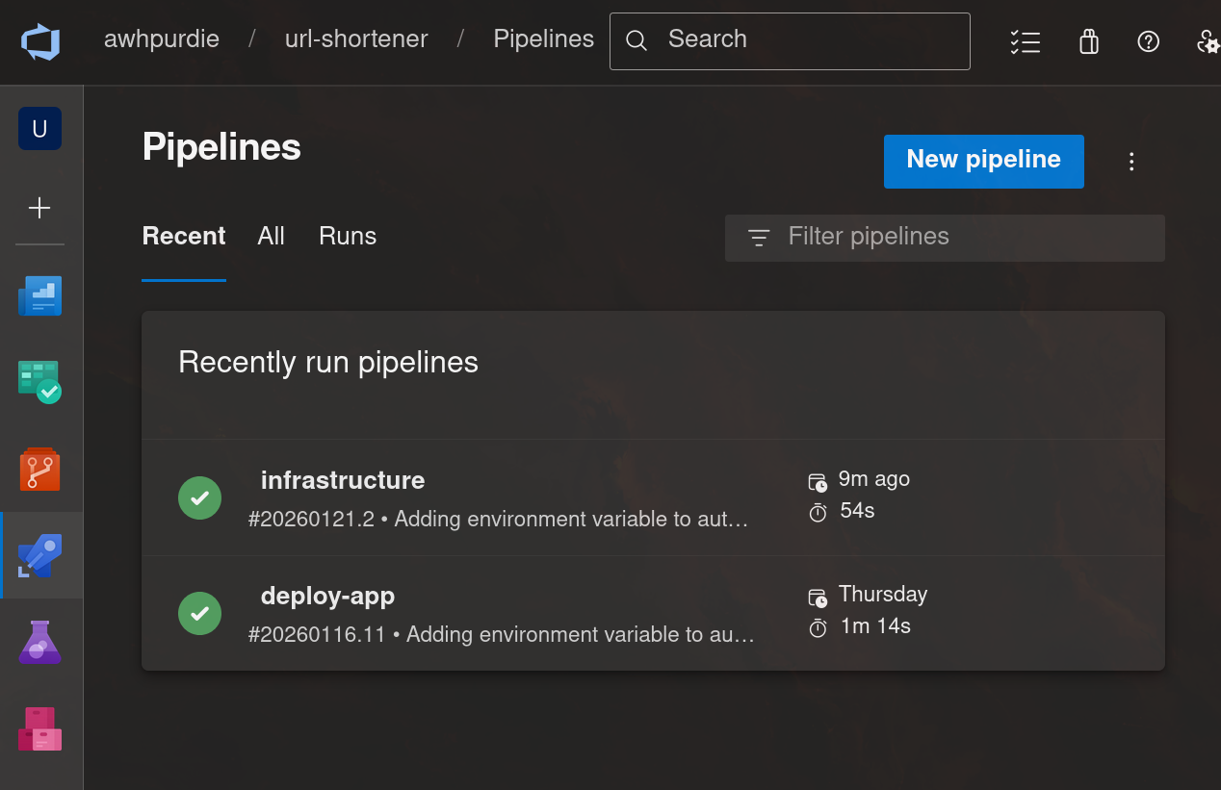Open the deploy-app pipeline
The width and height of the screenshot is (1221, 790).
coord(327,596)
